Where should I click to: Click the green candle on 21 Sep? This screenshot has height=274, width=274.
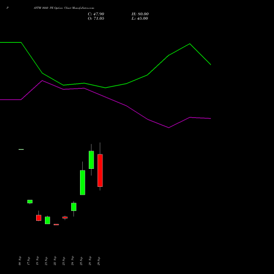(x=47, y=220)
